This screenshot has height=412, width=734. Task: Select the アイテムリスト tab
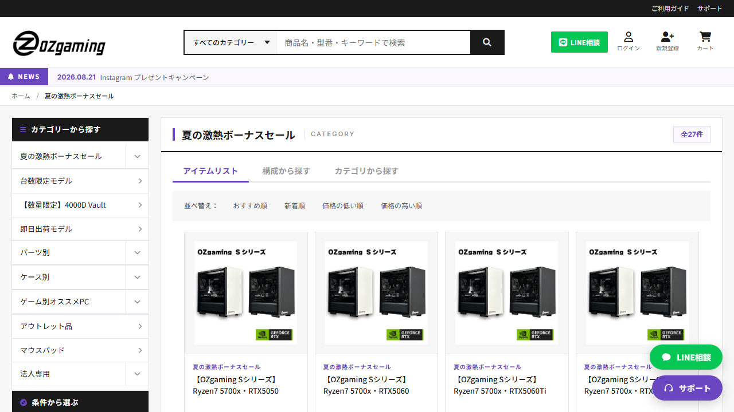(x=210, y=171)
